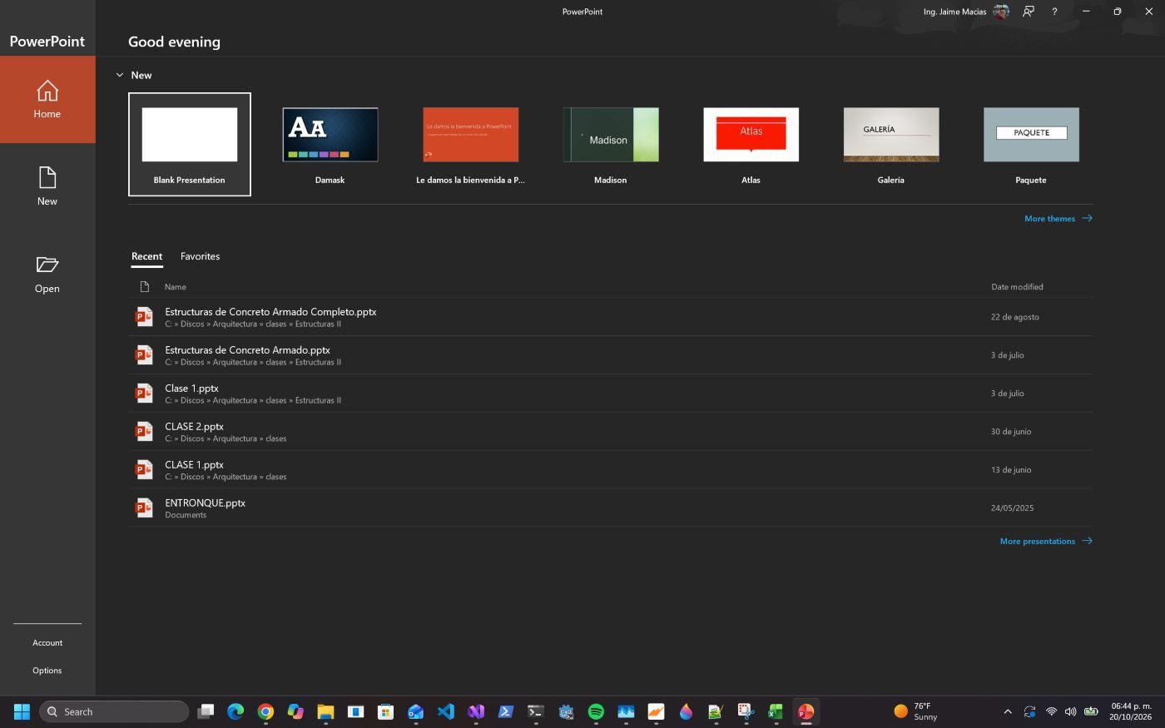Open Microsoft Edge from the taskbar
The height and width of the screenshot is (728, 1165).
click(235, 711)
